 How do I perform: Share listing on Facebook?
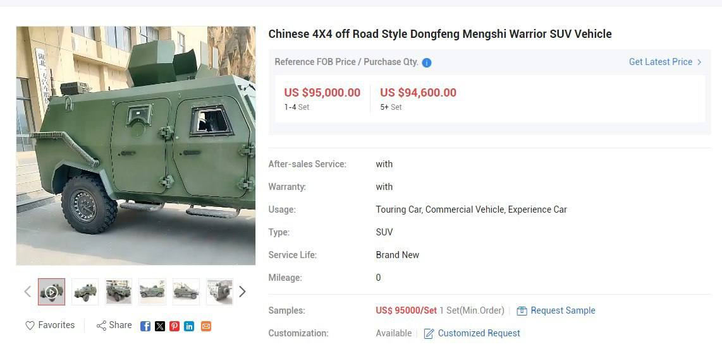tap(145, 326)
